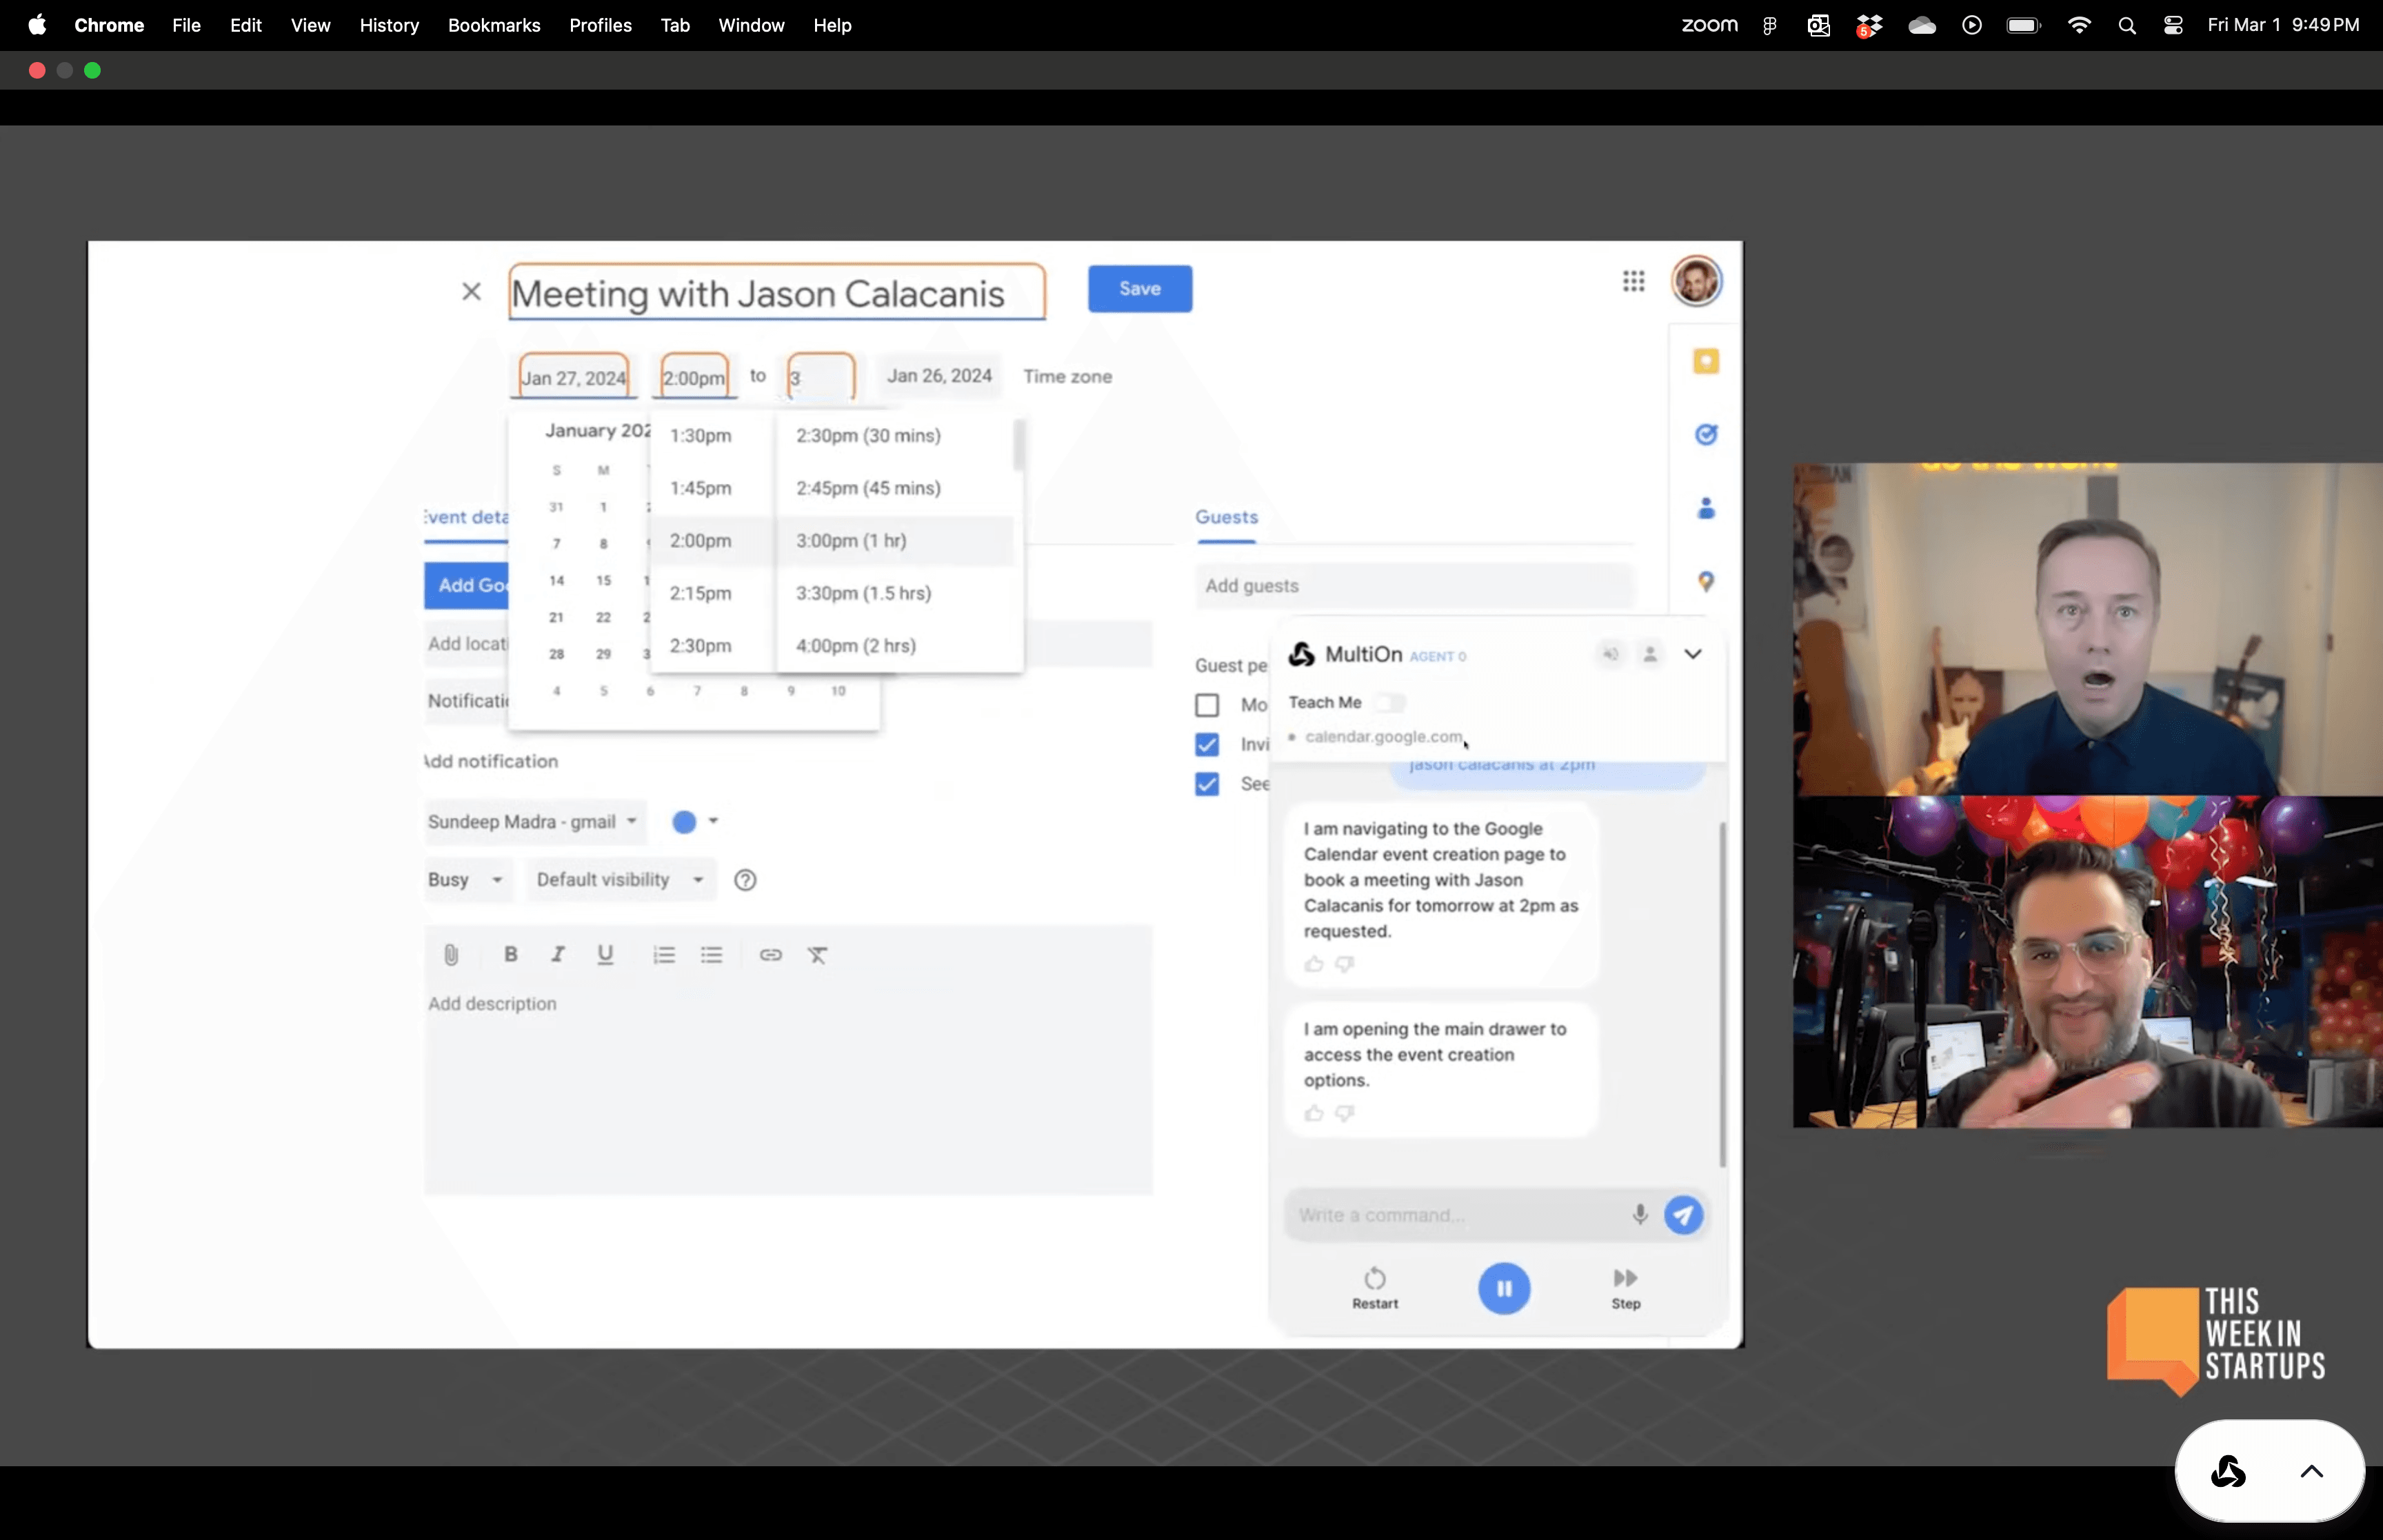
Task: Open the Default visibility dropdown
Action: [621, 879]
